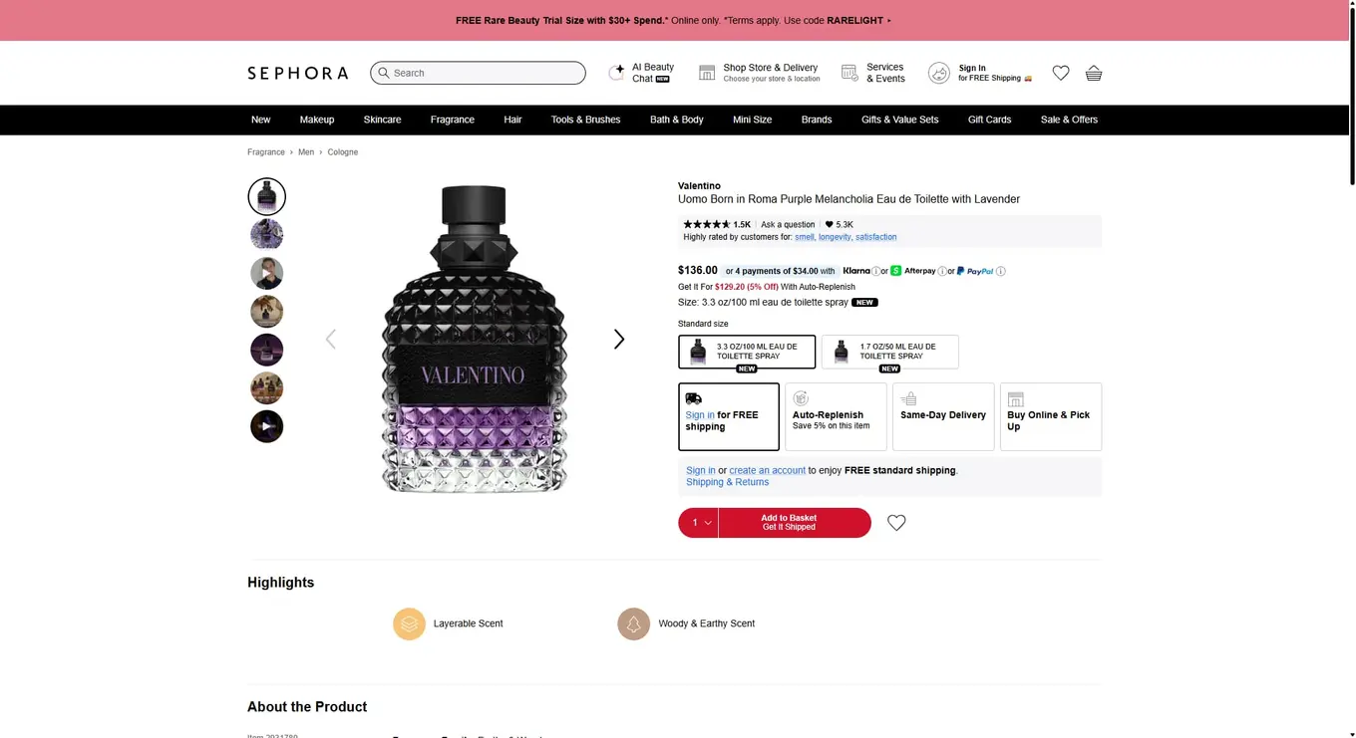Love this product via heart beside Add to Basket
Screen dimensions: 1356x738
(x=895, y=522)
